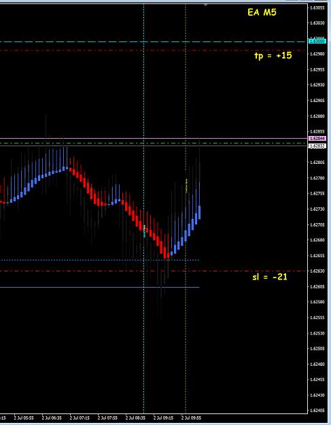
Task: Click price scale value 1.62805
Action: pos(317,163)
